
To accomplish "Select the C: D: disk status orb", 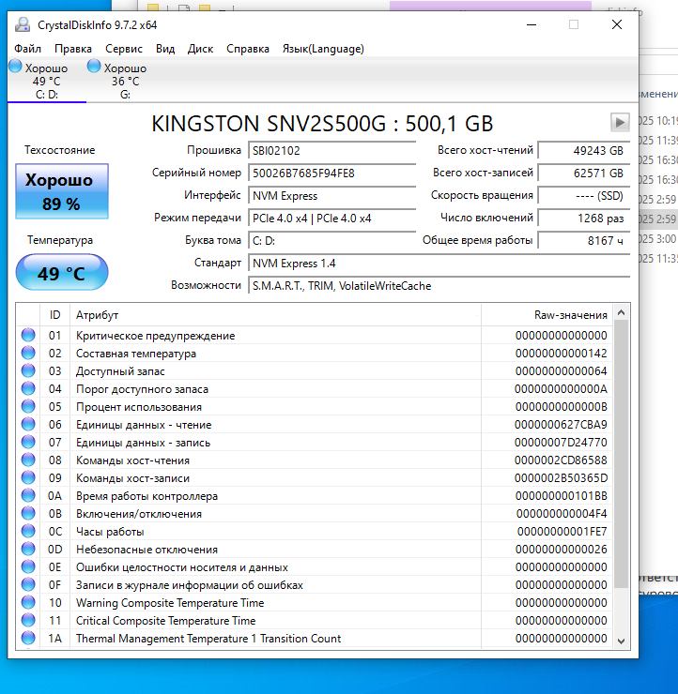I will click(15, 67).
